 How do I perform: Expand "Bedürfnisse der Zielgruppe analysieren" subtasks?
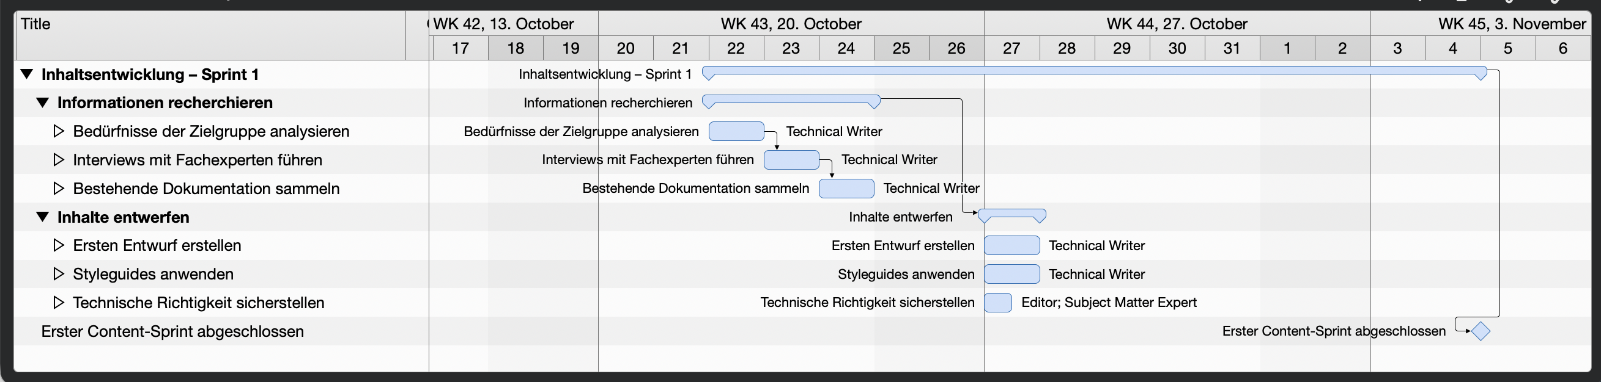[x=59, y=131]
